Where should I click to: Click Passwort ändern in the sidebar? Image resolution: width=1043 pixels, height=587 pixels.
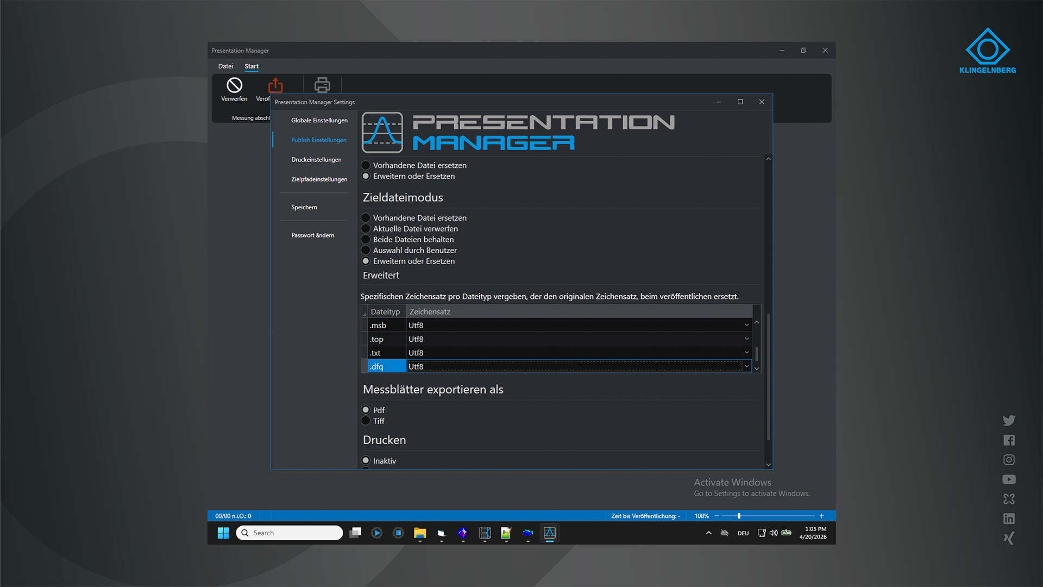[313, 235]
